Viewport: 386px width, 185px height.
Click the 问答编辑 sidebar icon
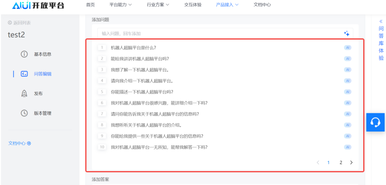tap(24, 74)
